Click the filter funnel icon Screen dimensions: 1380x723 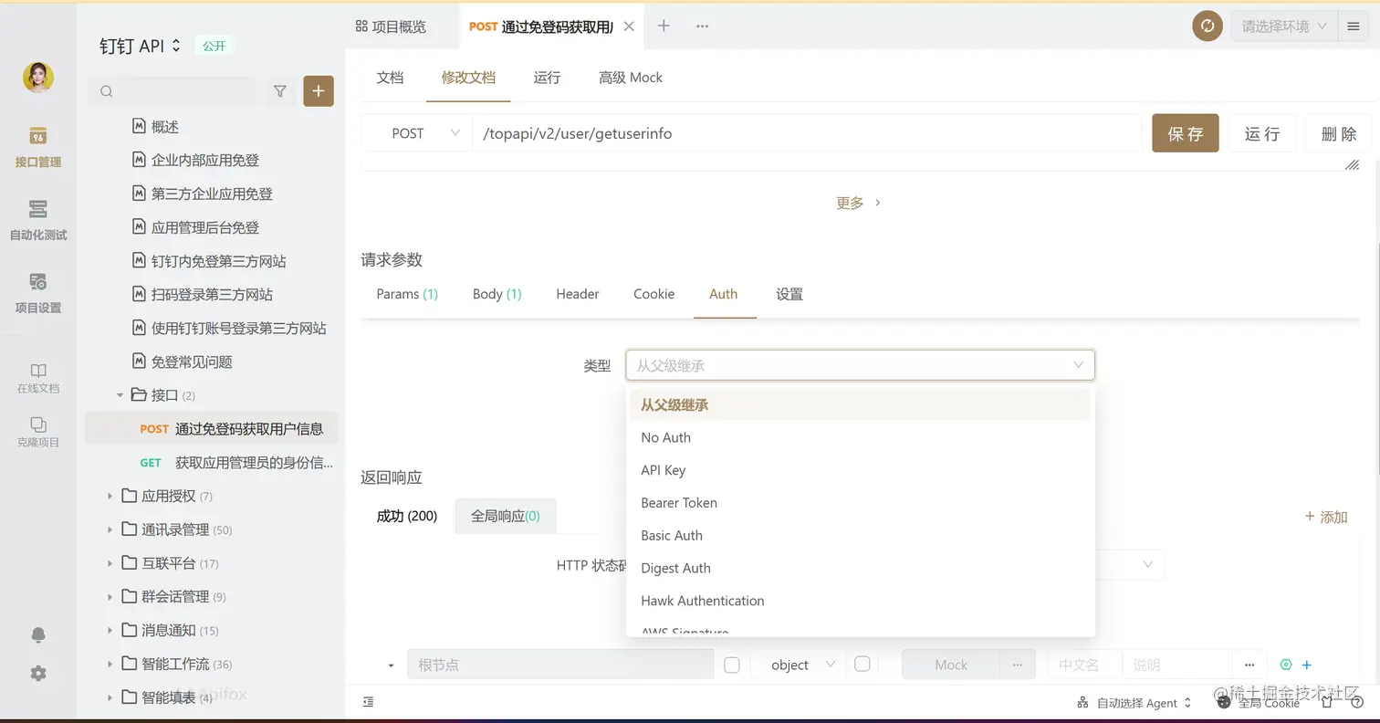[x=280, y=91]
